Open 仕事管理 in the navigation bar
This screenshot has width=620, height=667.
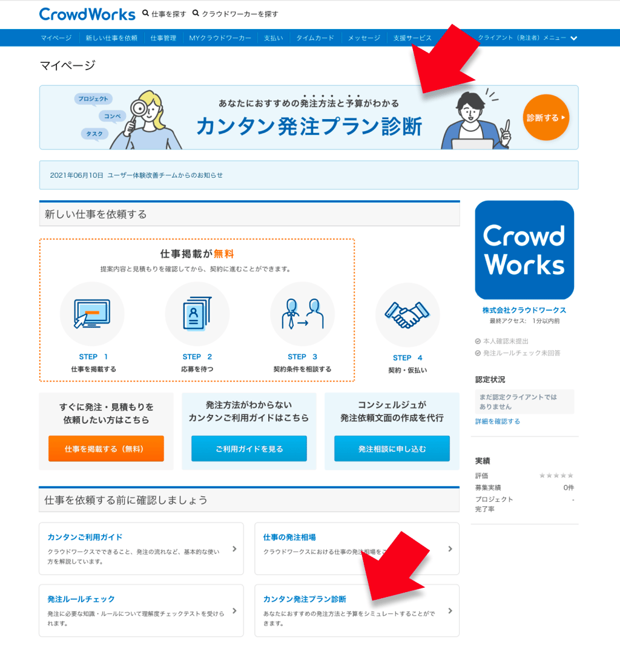tap(163, 37)
